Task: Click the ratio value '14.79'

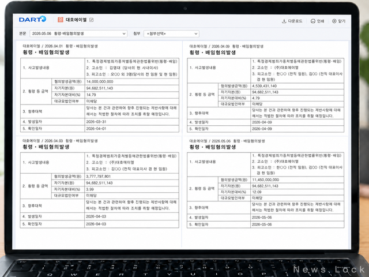Action: click(91, 95)
